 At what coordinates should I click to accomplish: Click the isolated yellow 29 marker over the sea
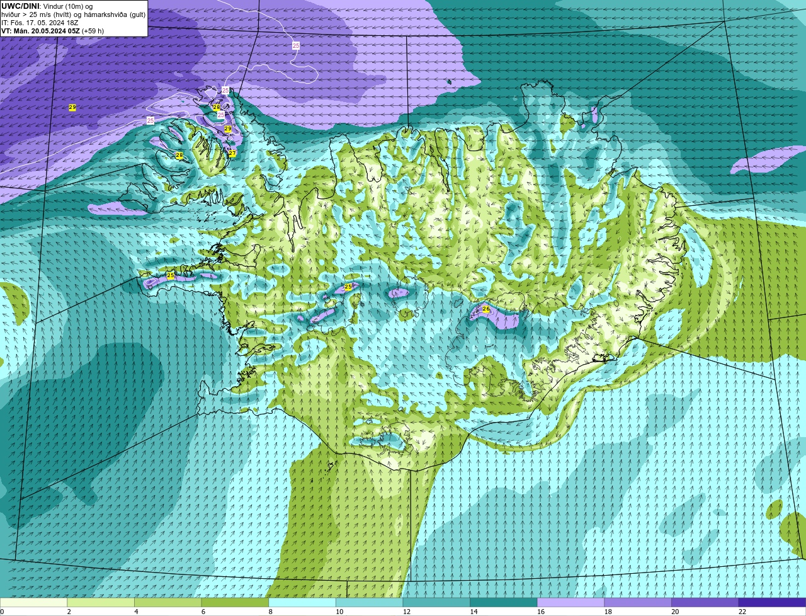coord(72,108)
